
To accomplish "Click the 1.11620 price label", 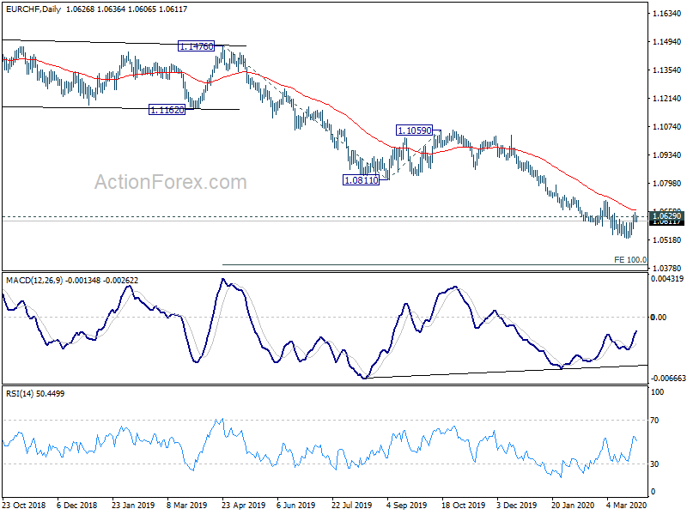I will [167, 110].
